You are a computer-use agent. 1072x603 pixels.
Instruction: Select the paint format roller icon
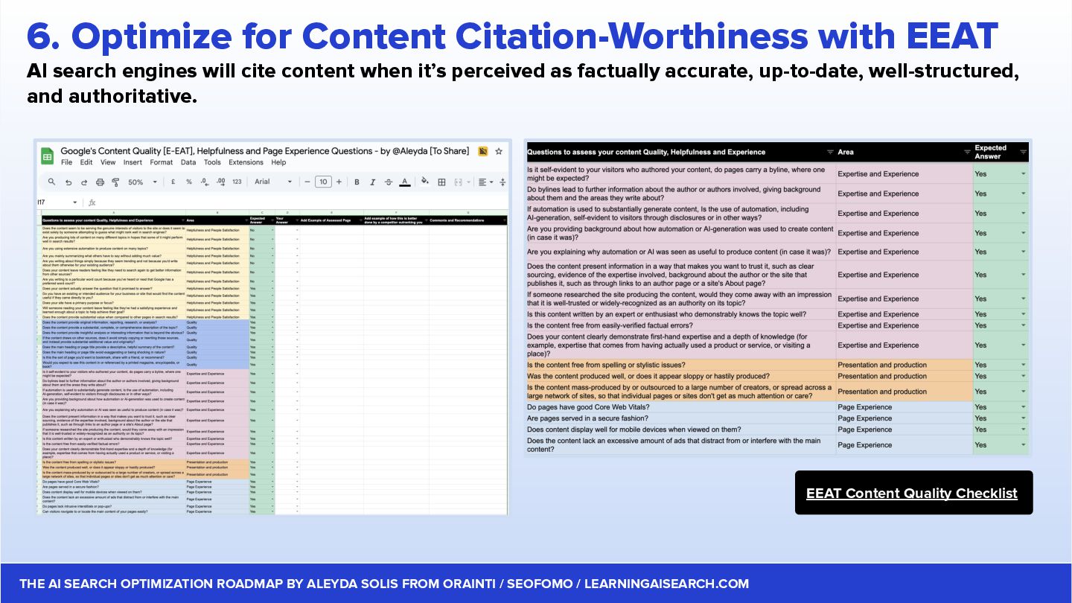(115, 182)
